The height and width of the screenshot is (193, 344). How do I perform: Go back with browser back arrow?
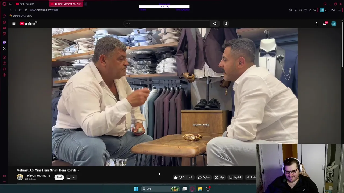pyautogui.click(x=10, y=10)
